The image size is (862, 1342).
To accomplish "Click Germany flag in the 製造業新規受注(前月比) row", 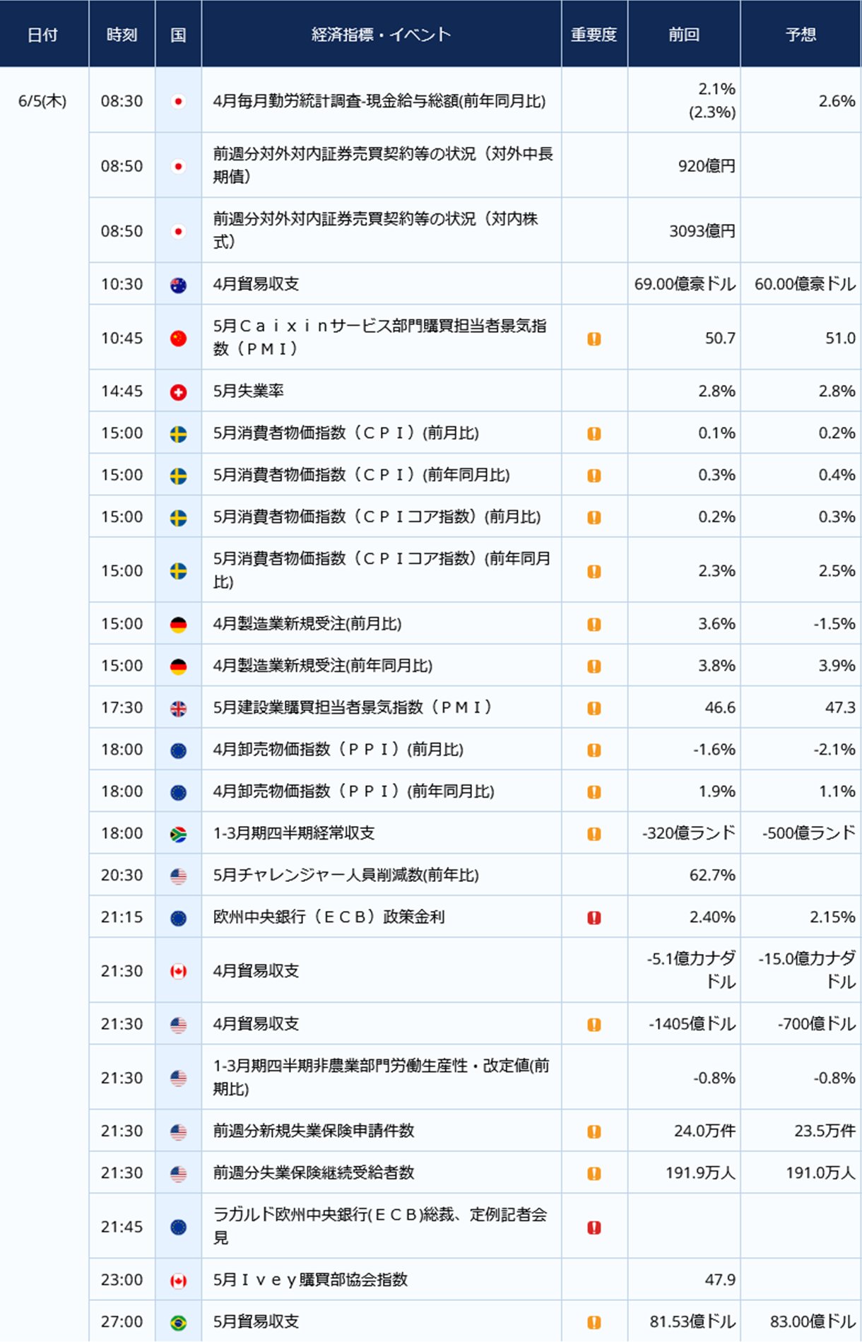I will [x=178, y=625].
